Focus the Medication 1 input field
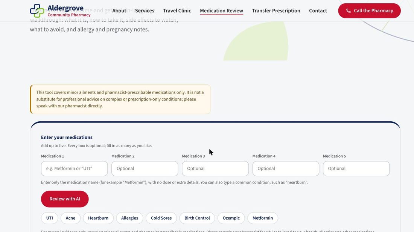 pyautogui.click(x=74, y=169)
